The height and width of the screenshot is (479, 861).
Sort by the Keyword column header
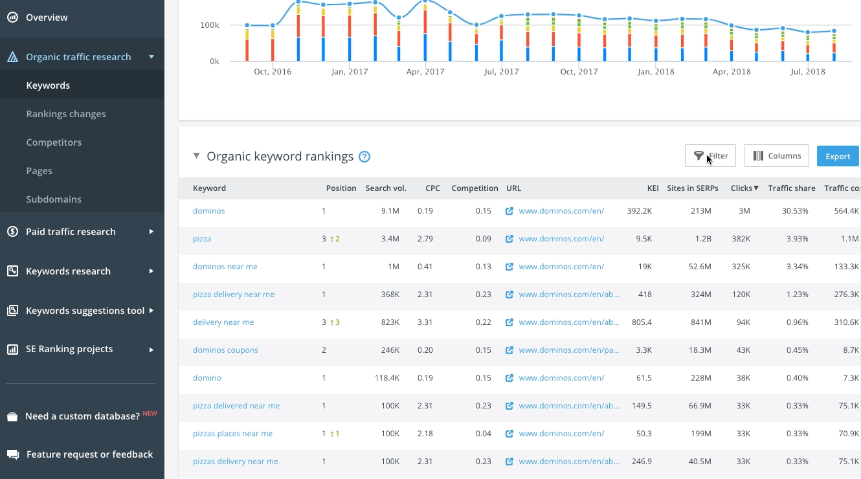[209, 188]
